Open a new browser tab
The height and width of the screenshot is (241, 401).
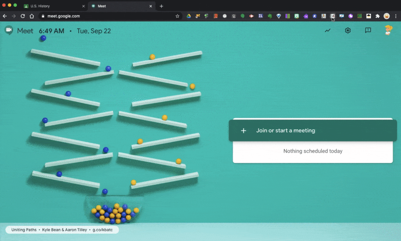(x=161, y=6)
